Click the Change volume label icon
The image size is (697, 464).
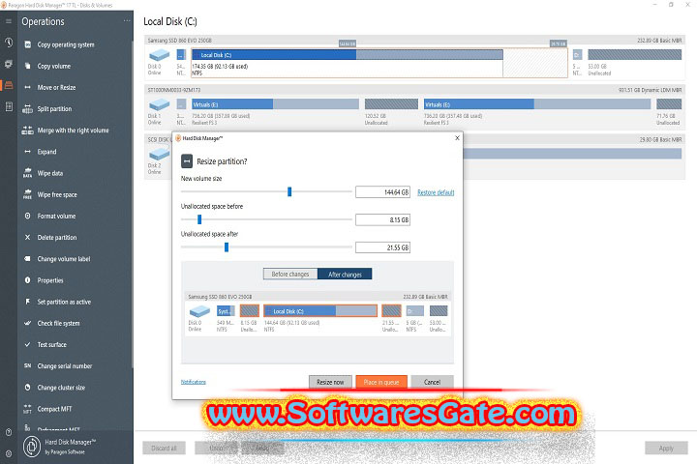point(27,258)
